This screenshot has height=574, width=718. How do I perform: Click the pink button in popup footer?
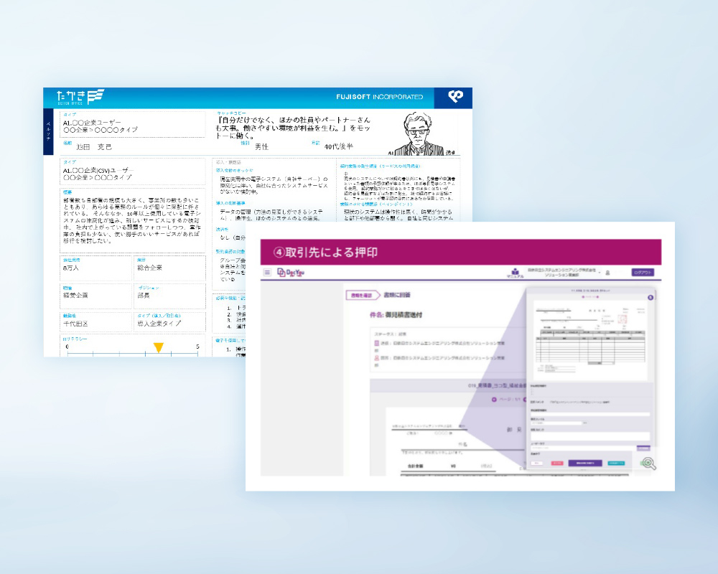(557, 464)
